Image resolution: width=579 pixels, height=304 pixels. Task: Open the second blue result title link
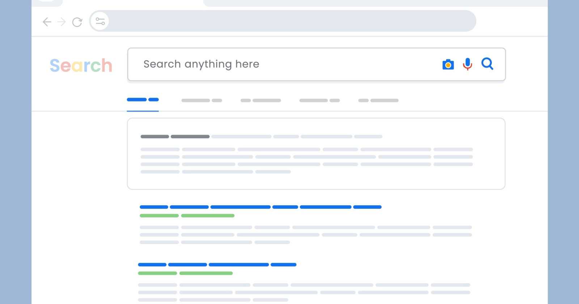click(217, 265)
